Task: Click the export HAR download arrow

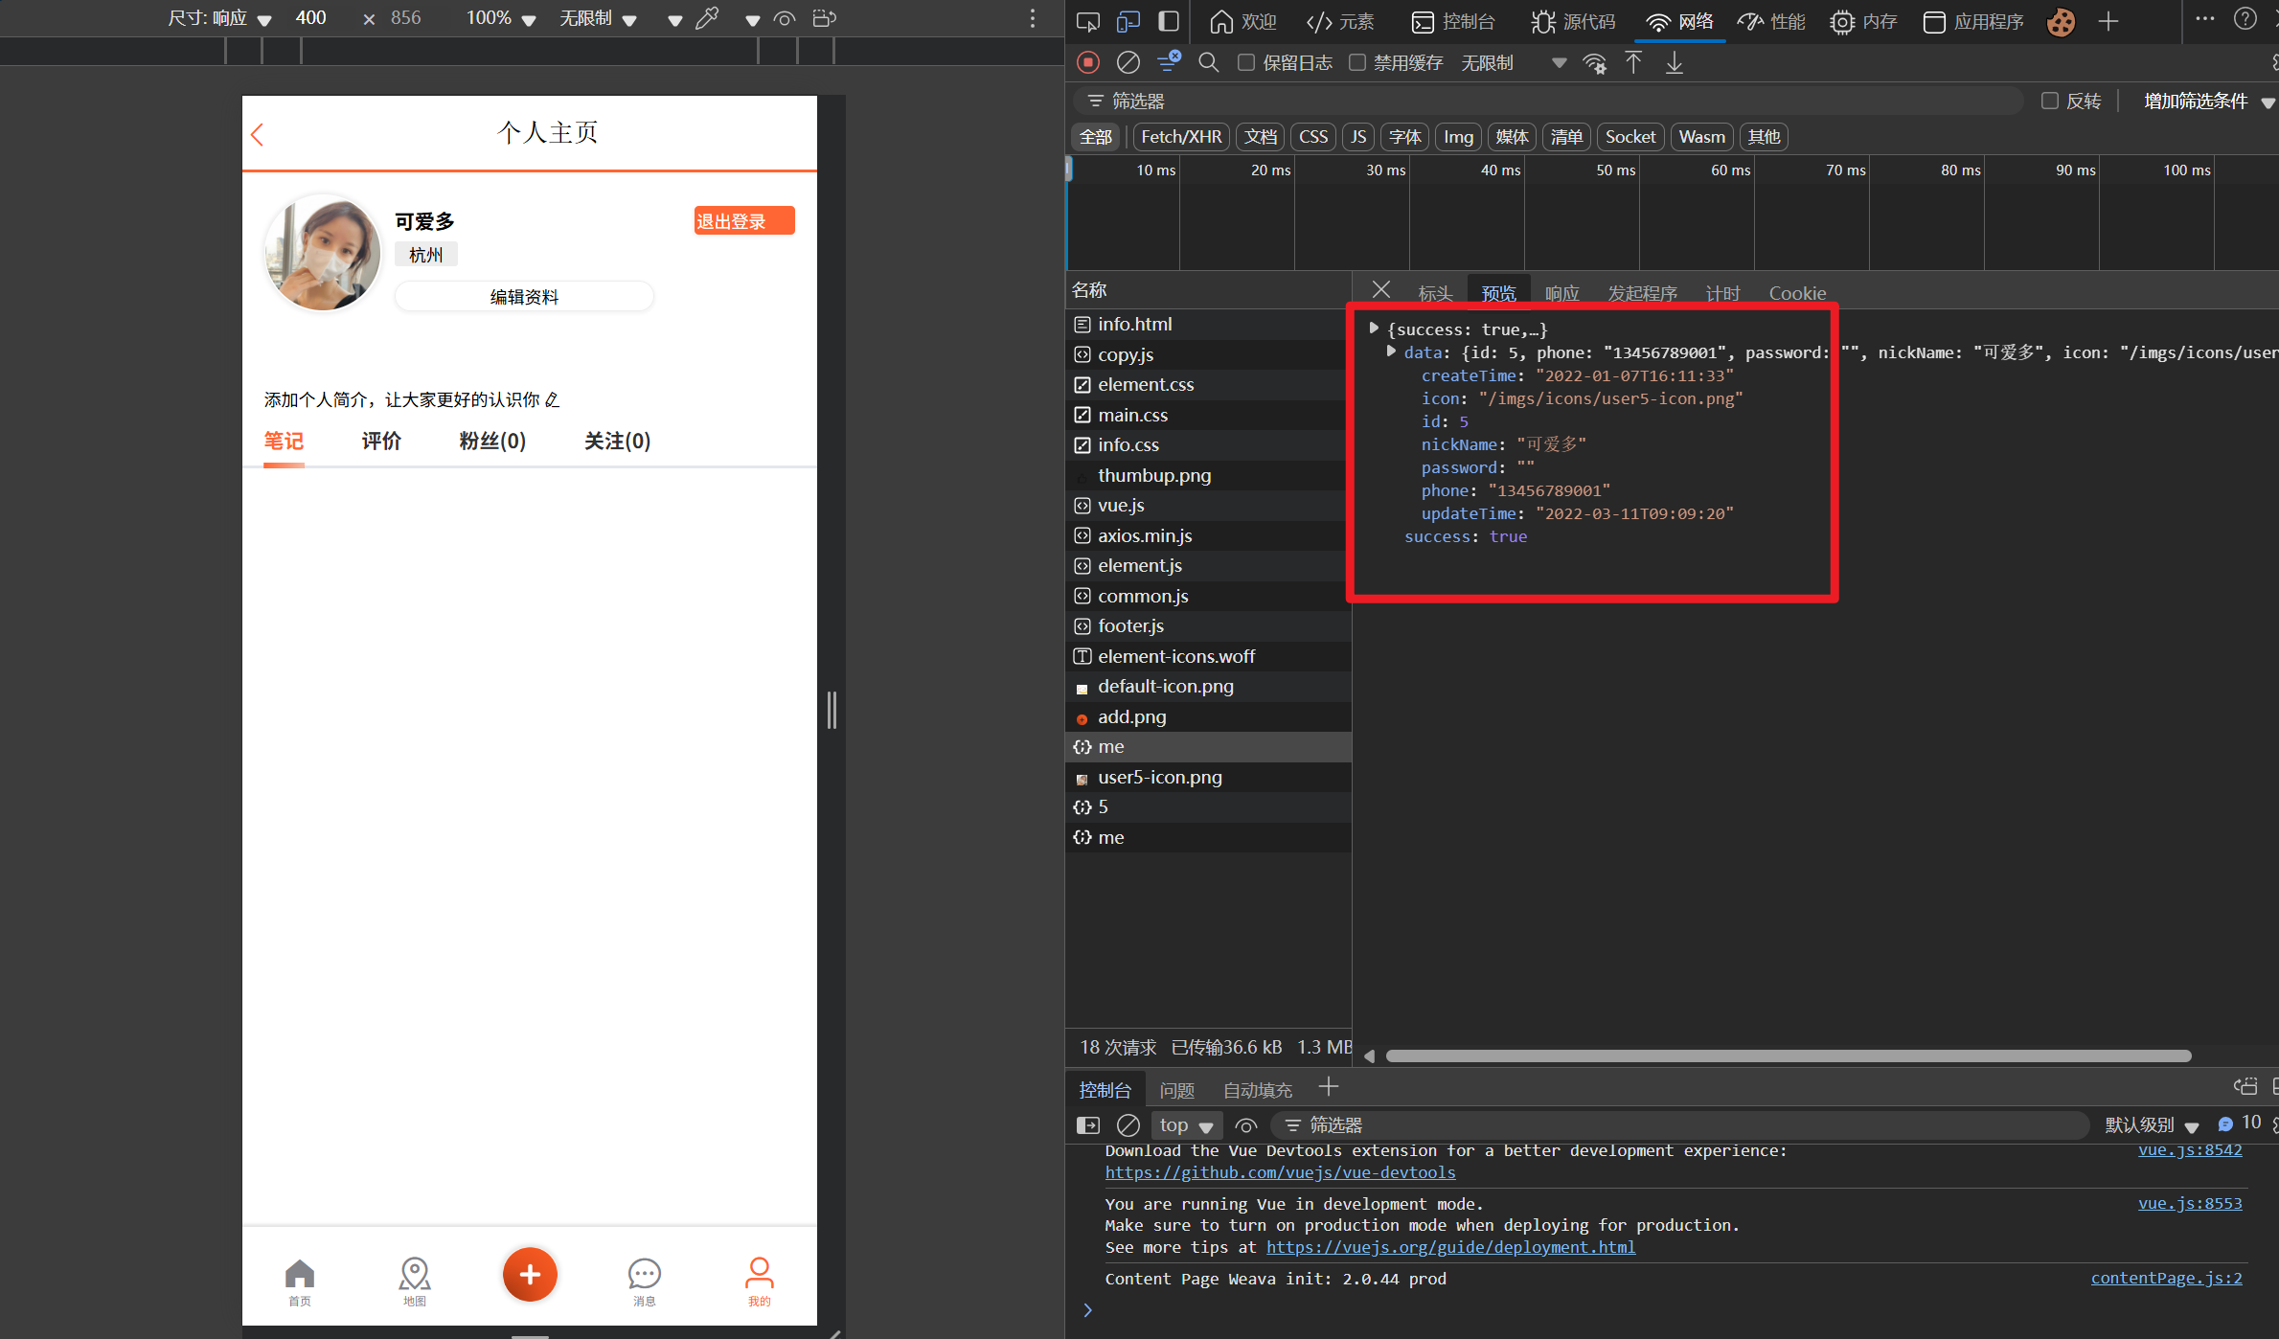Action: pos(1675,63)
